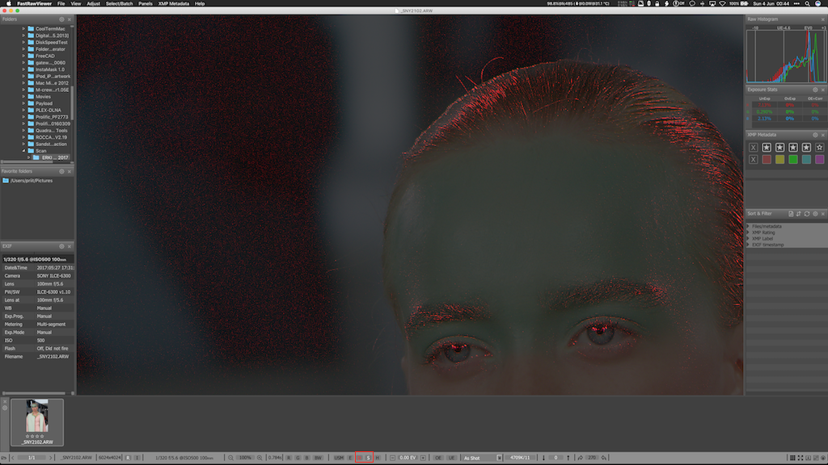
Task: Click the refresh icon in Sort & Filter
Action: (806, 213)
